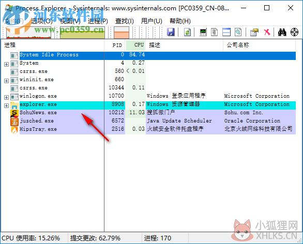
Task: Sort by the 描述 column header
Action: coord(185,45)
